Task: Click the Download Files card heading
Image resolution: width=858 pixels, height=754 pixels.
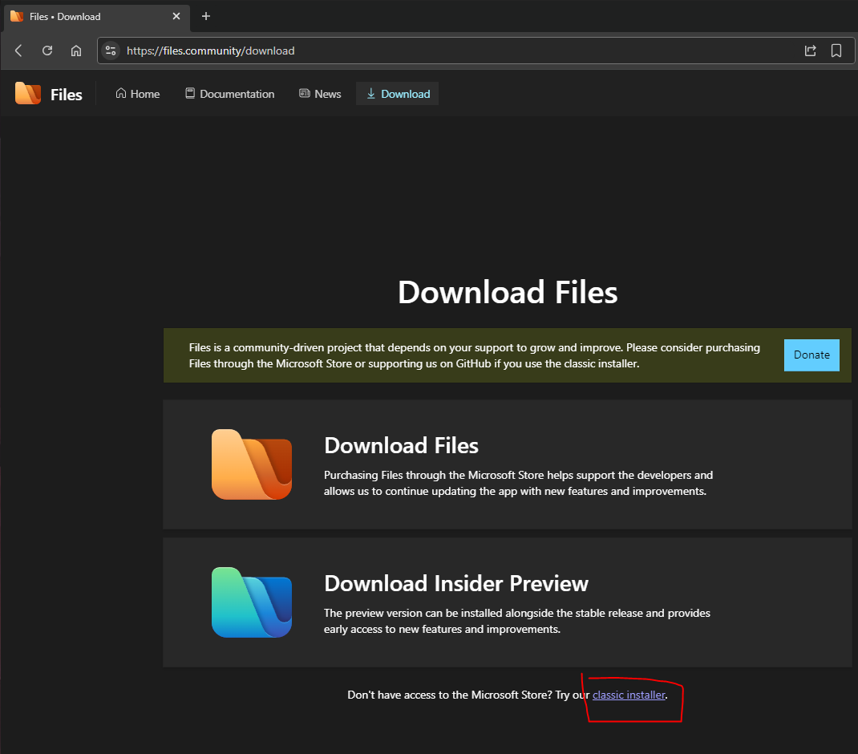Action: [x=401, y=446]
